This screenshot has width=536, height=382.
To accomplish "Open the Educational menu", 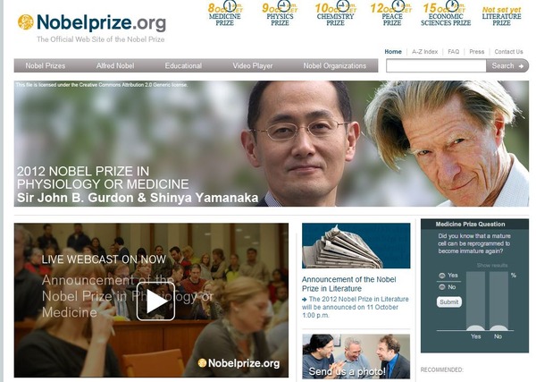I will (183, 65).
